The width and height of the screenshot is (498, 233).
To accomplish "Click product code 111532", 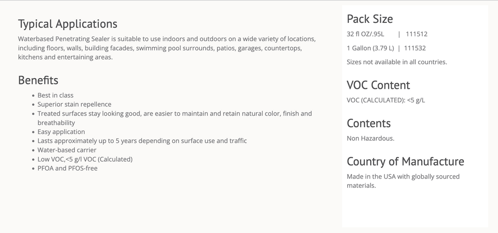I will coord(415,48).
